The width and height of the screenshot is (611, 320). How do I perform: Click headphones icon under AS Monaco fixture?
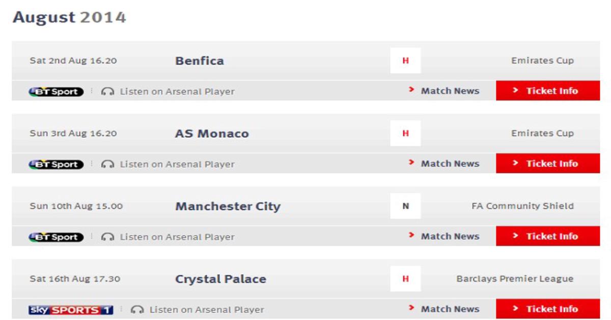point(107,165)
